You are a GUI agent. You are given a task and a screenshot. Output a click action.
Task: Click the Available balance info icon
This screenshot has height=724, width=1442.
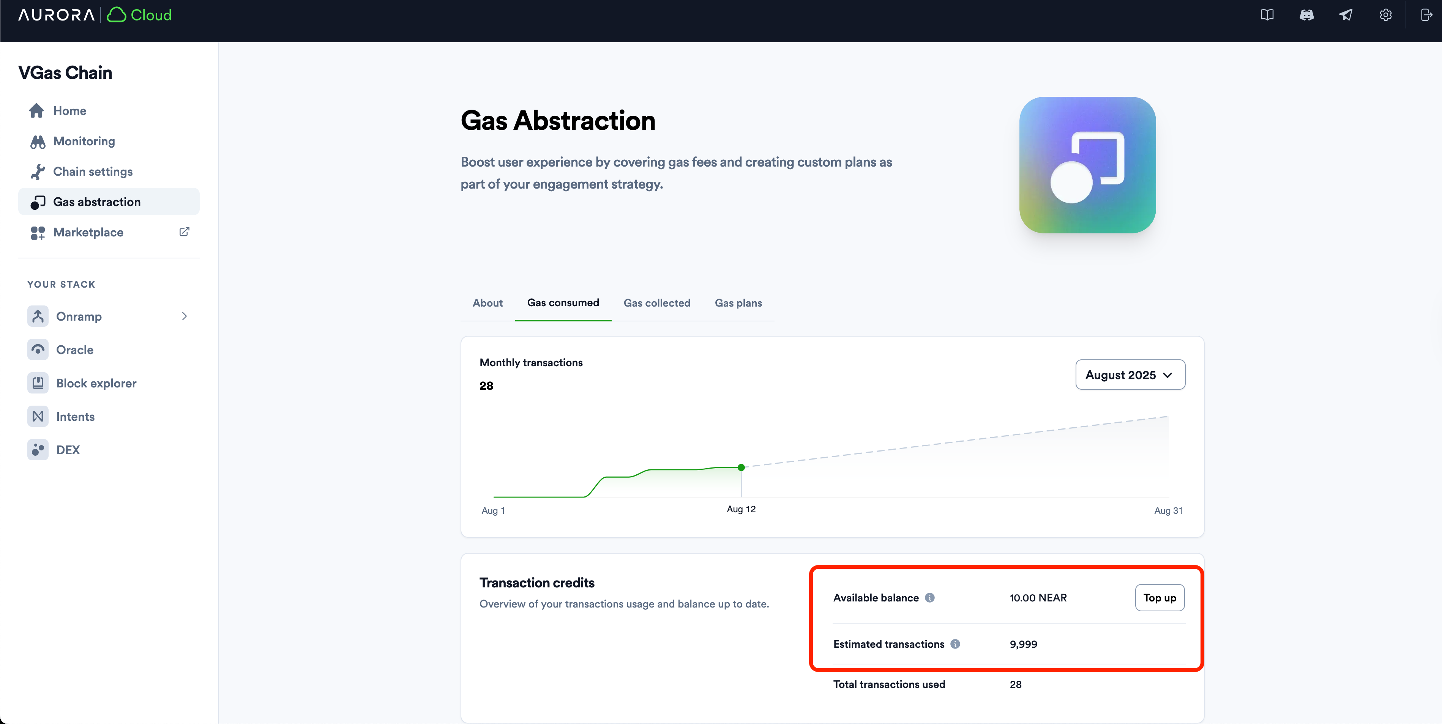(x=930, y=598)
